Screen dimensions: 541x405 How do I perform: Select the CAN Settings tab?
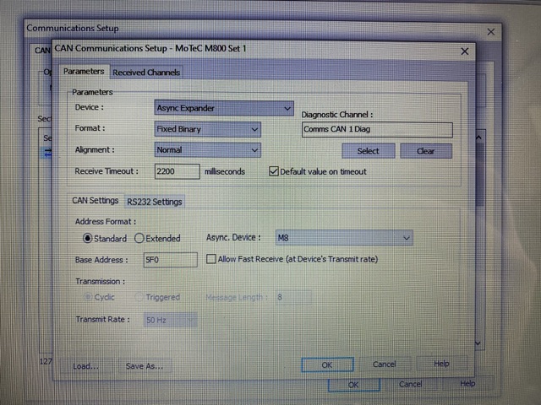96,201
